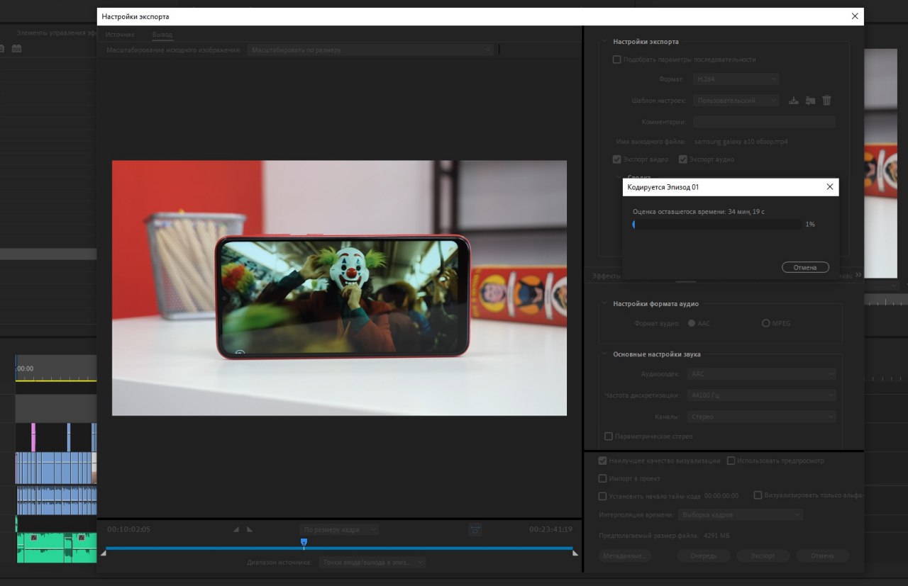Image resolution: width=908 pixels, height=586 pixels.
Task: Cancel encoding with the Отмена button in progress dialog
Action: pyautogui.click(x=805, y=268)
